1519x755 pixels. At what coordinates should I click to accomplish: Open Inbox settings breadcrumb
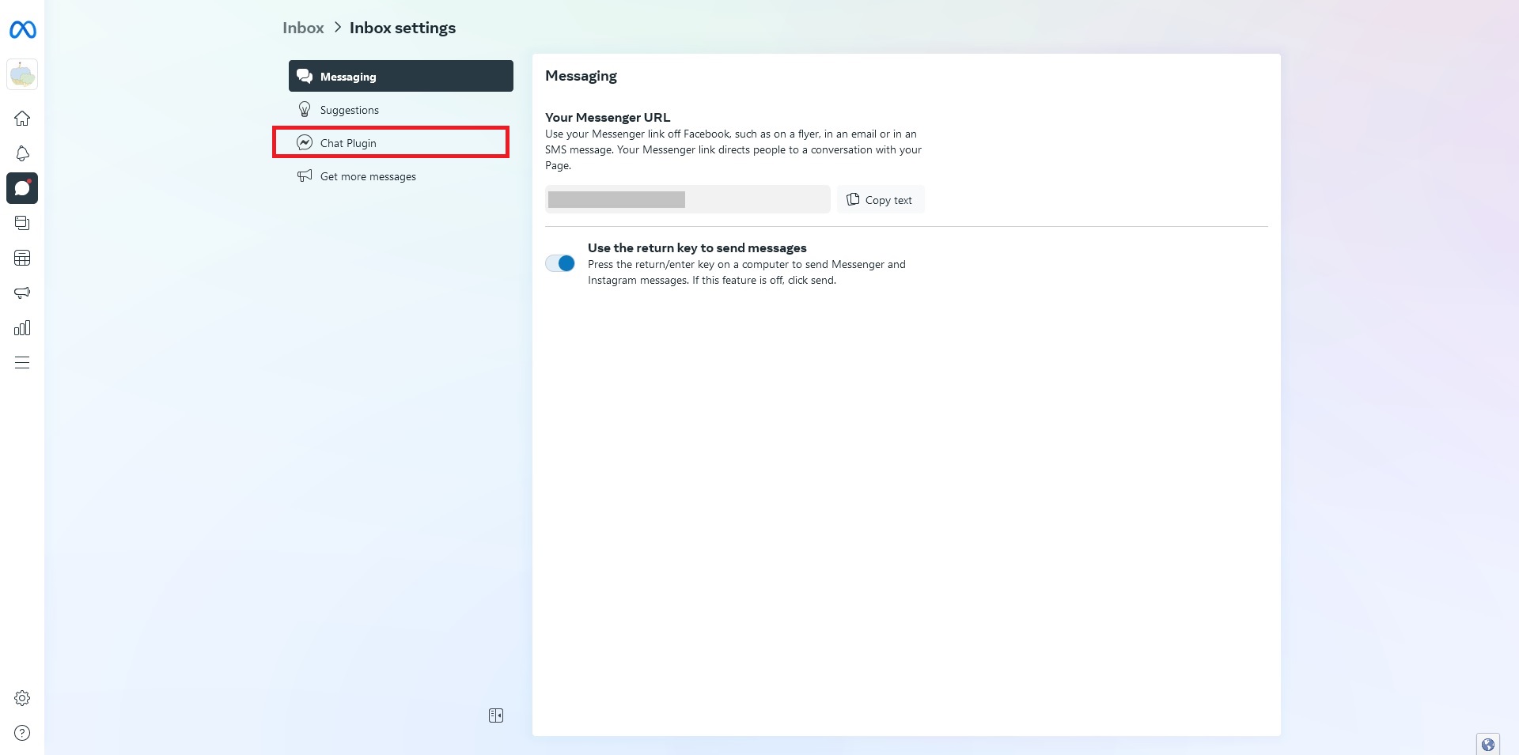[x=403, y=28]
